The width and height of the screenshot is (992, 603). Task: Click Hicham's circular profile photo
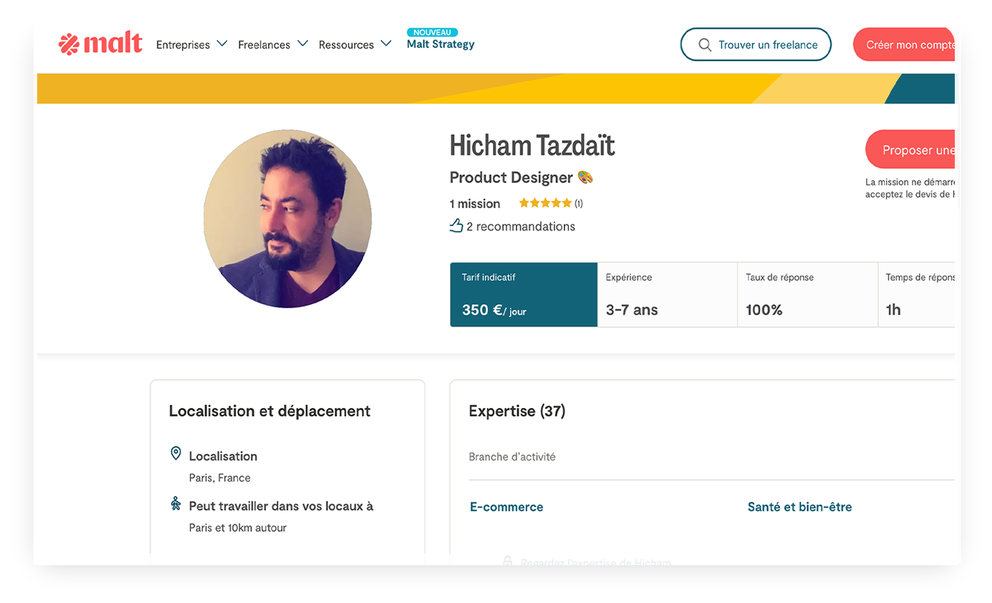pyautogui.click(x=288, y=218)
